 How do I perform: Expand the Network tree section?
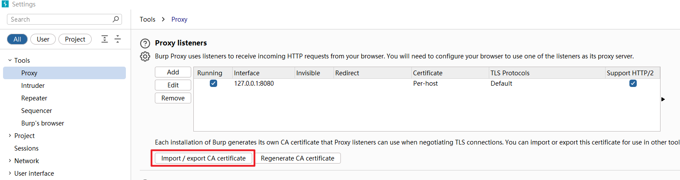pyautogui.click(x=10, y=161)
